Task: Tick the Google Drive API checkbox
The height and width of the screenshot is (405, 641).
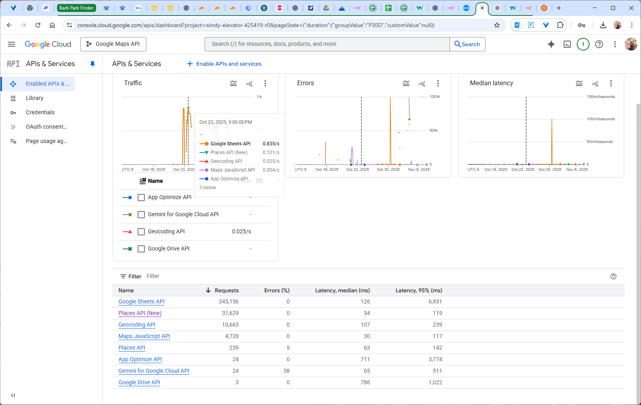Action: coord(141,249)
